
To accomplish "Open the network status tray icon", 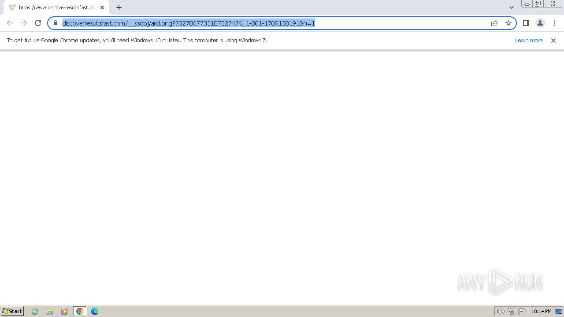I will tap(512, 311).
